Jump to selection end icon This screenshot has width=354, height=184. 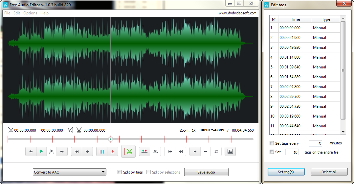pos(181,152)
